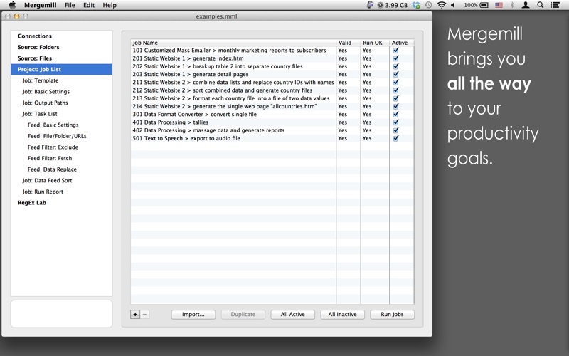Click the US flag input source icon

(499, 5)
